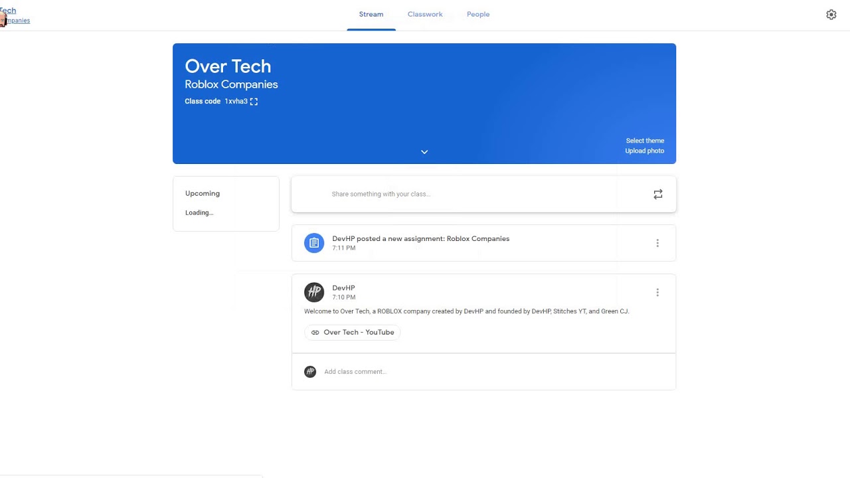Click the 7:11 PM timestamp
850x478 pixels.
[x=344, y=248]
